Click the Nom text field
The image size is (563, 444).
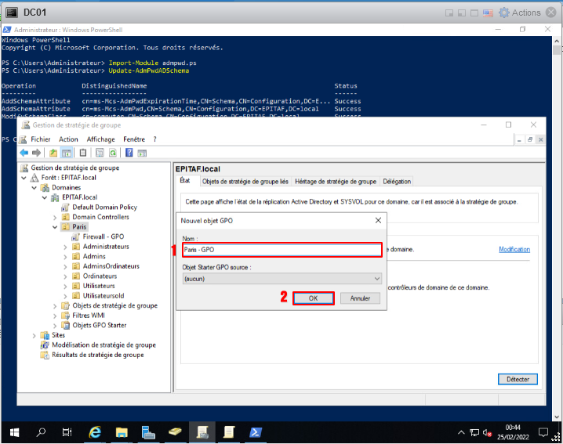(281, 250)
